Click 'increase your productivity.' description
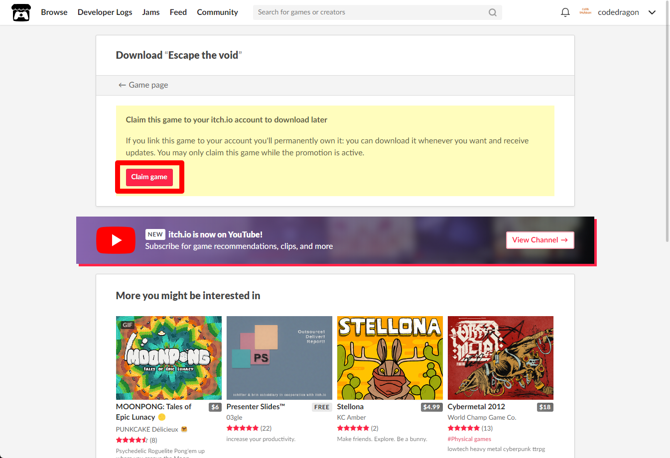 (x=261, y=439)
